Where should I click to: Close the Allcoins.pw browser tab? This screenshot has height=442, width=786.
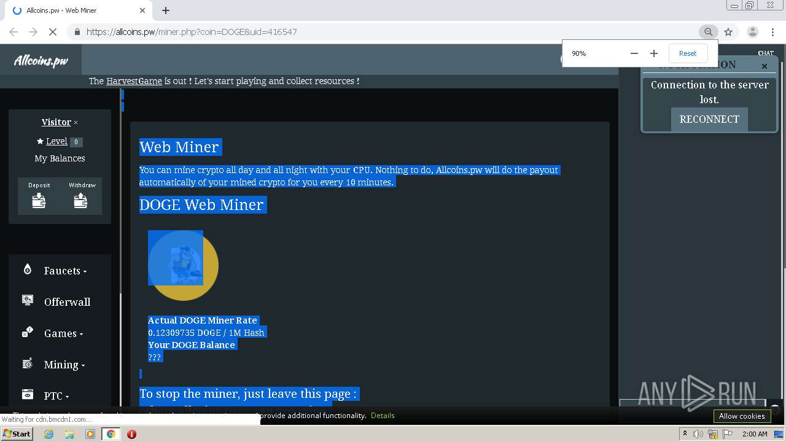pos(142,10)
